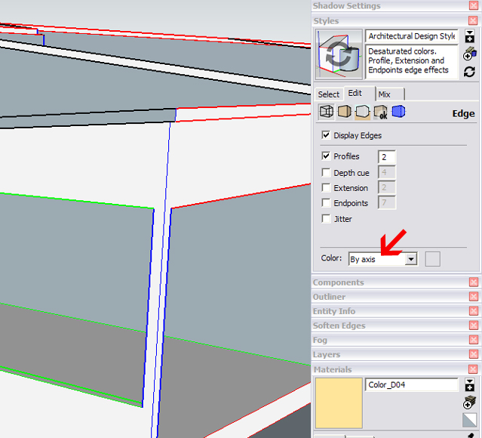
Task: Click the create new style icon
Action: [470, 53]
